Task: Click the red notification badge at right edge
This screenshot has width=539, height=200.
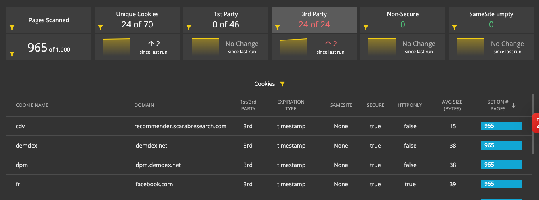Action: (536, 123)
